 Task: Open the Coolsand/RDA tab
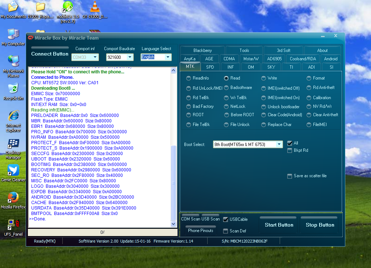point(303,58)
